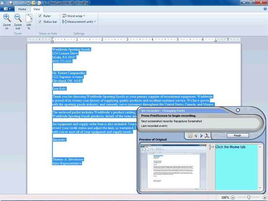Click the Zoom in magnifier icon
Screen dimensions: 268x201
(7, 18)
